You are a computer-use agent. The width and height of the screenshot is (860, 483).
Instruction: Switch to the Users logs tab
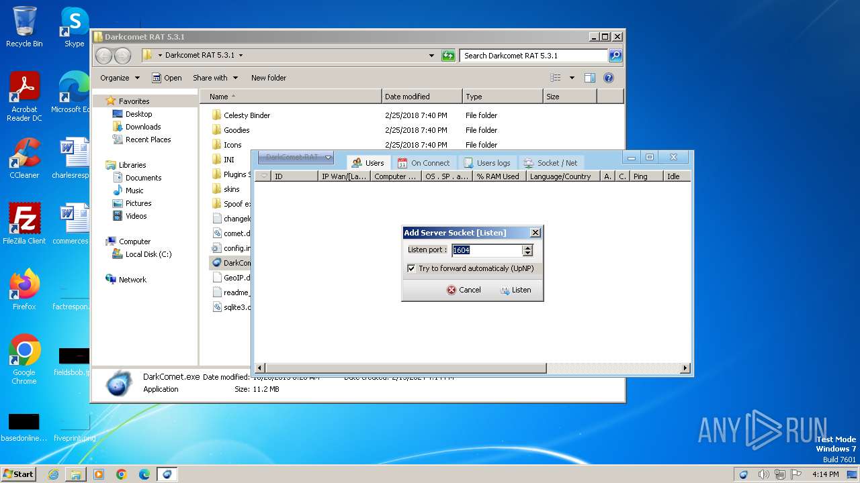(487, 163)
